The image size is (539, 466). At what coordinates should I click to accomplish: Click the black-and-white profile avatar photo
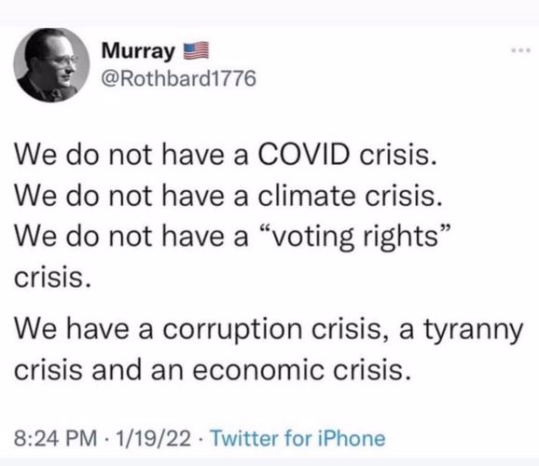pos(51,65)
